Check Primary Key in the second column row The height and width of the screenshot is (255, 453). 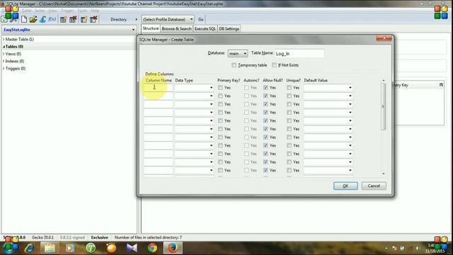(220, 96)
